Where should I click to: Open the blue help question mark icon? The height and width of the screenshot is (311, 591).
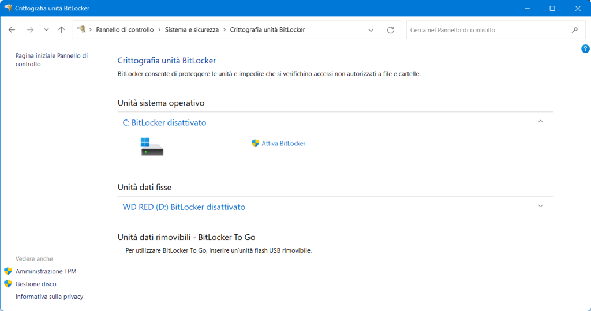(x=585, y=49)
